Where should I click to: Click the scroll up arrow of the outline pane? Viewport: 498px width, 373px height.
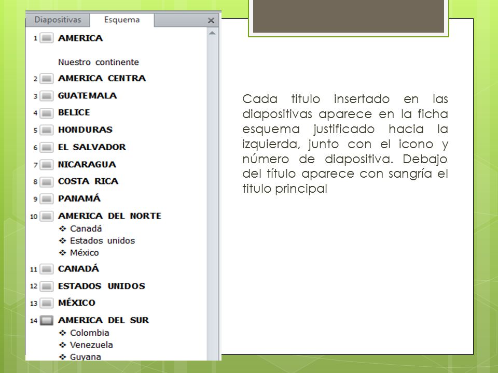pyautogui.click(x=212, y=33)
